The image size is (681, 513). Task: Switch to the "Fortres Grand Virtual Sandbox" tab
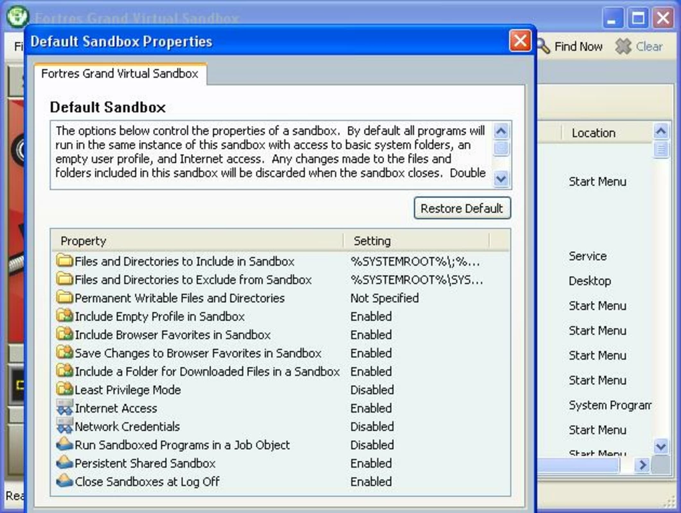coord(120,73)
